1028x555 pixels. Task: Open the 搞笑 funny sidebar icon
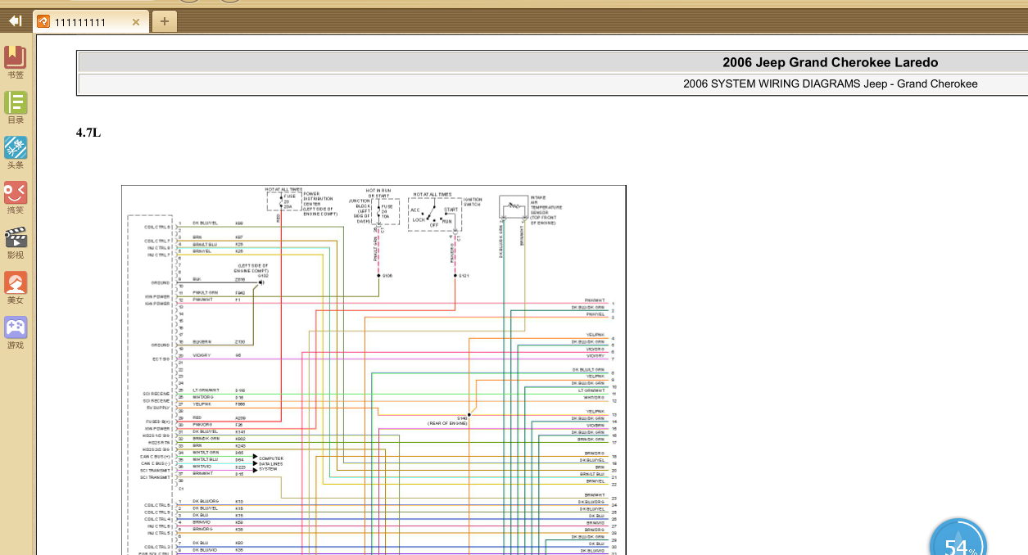pyautogui.click(x=16, y=197)
